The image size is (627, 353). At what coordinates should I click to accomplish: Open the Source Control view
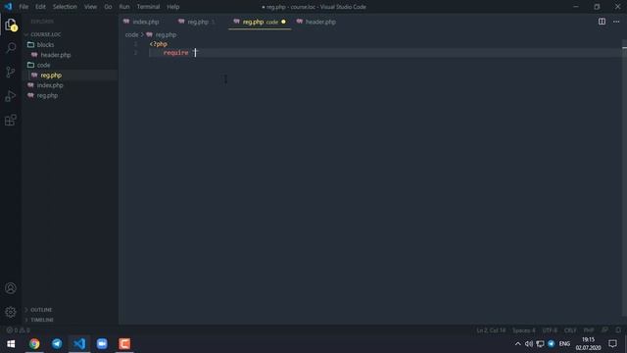11,72
